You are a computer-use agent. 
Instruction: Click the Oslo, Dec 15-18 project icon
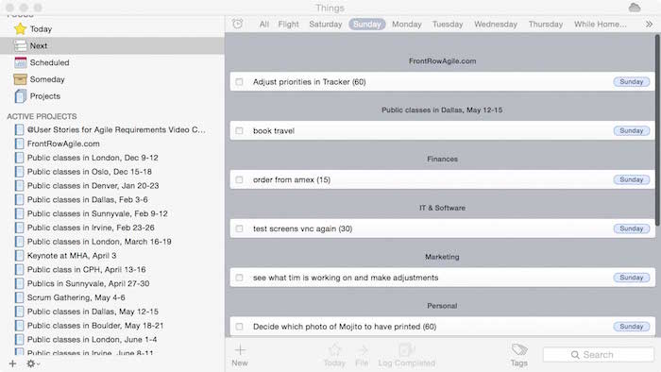point(19,172)
